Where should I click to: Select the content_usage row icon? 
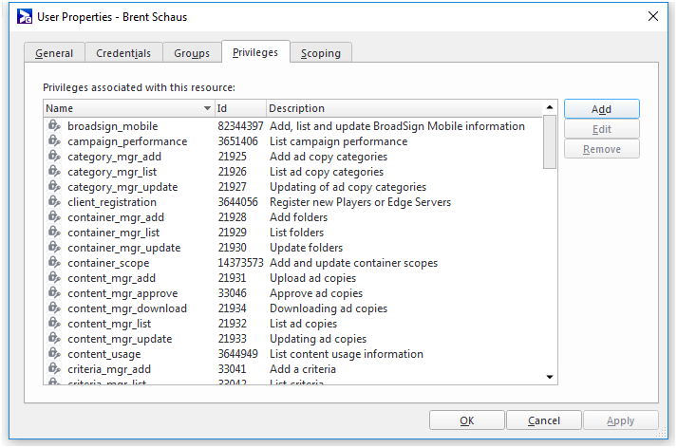(x=54, y=354)
